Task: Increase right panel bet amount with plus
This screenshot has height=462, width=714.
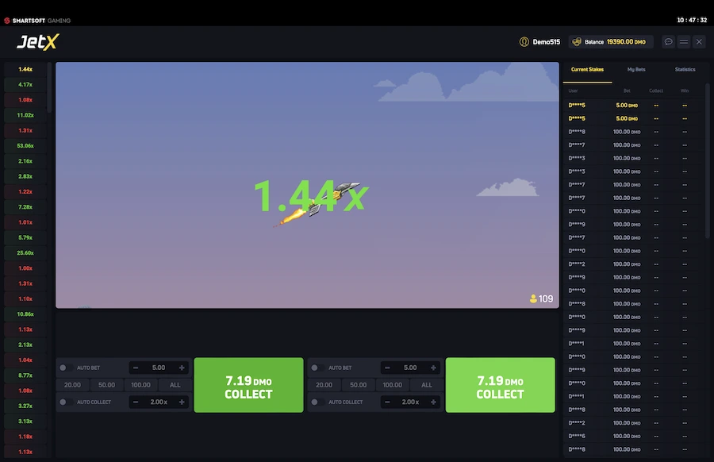Action: (433, 368)
